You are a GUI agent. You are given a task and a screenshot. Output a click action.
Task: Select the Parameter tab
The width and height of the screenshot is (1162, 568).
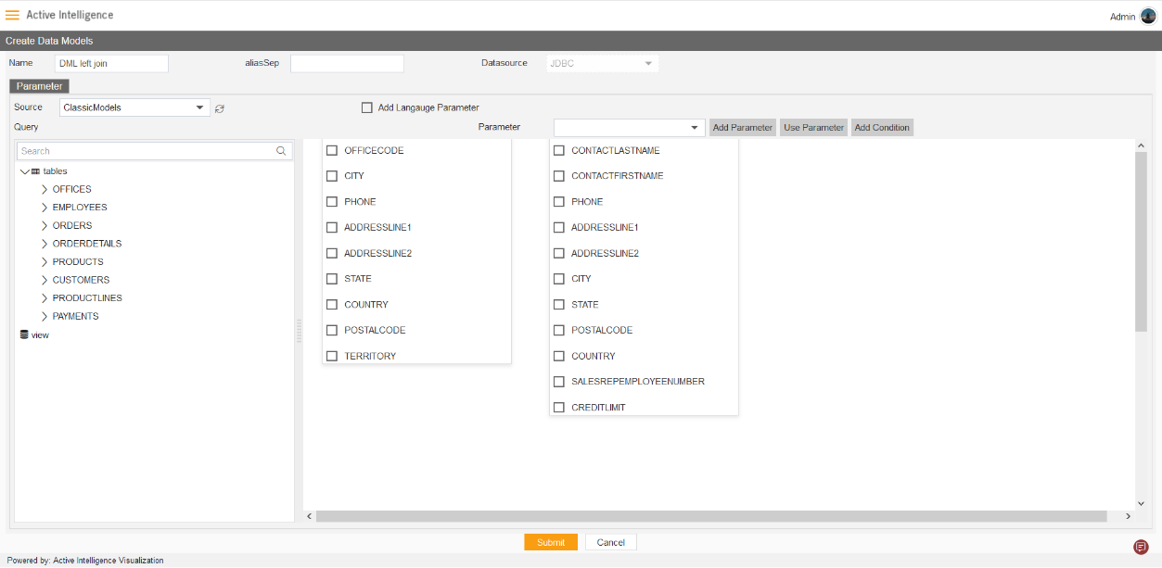[39, 86]
